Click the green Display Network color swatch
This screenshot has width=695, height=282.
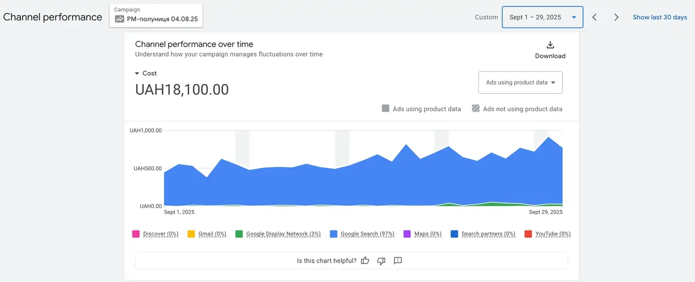(x=239, y=234)
